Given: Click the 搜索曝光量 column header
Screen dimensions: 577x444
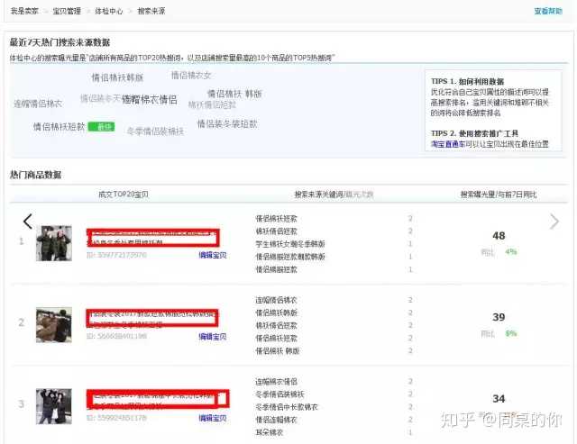Looking at the screenshot, I should pyautogui.click(x=498, y=195).
